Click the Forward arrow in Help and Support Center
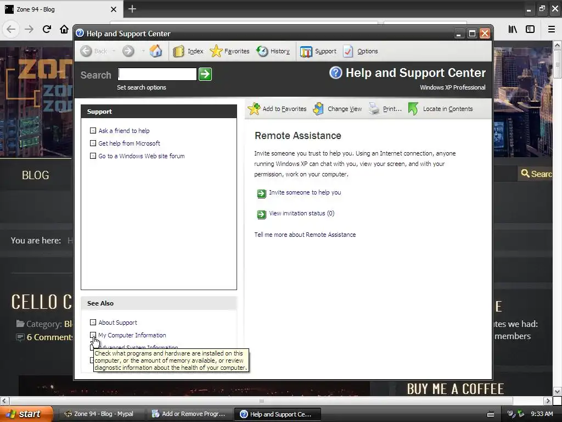 tap(128, 51)
